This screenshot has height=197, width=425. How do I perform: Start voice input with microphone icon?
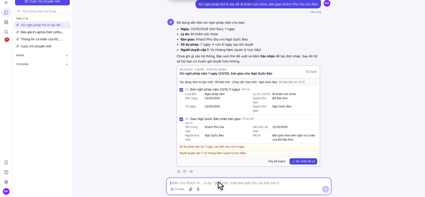click(198, 189)
